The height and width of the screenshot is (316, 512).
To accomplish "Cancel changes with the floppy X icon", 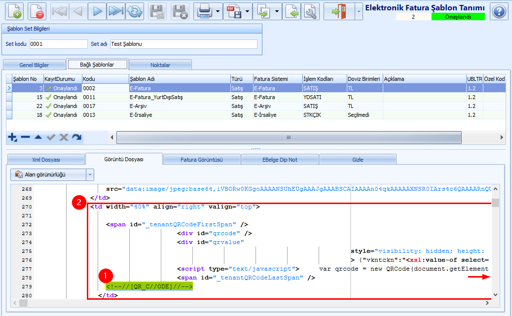I will pyautogui.click(x=180, y=11).
